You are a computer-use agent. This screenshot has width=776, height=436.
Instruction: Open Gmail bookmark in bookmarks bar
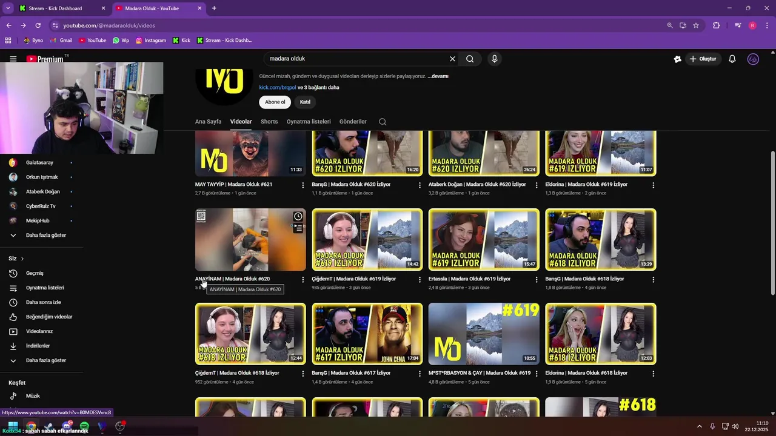pyautogui.click(x=61, y=41)
